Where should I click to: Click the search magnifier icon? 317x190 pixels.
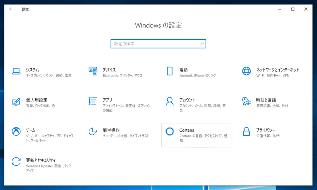point(202,44)
